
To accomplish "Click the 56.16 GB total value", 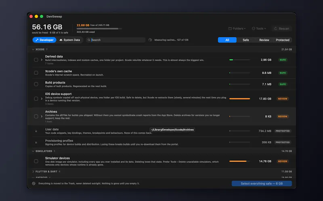I will pyautogui.click(x=47, y=27).
